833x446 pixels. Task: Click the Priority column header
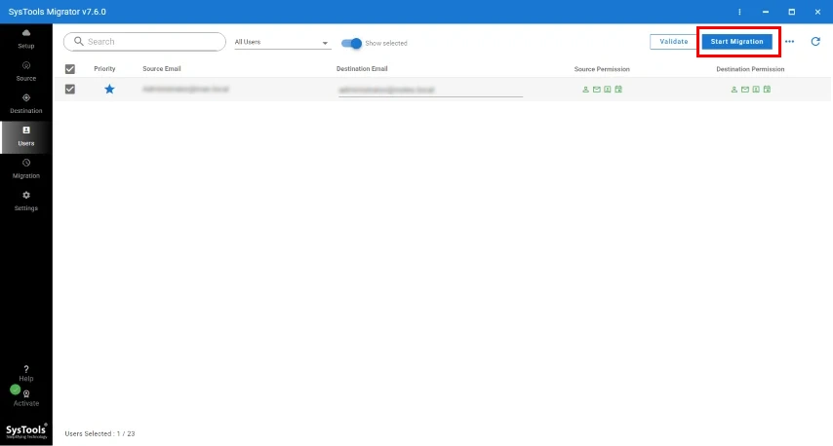click(104, 69)
